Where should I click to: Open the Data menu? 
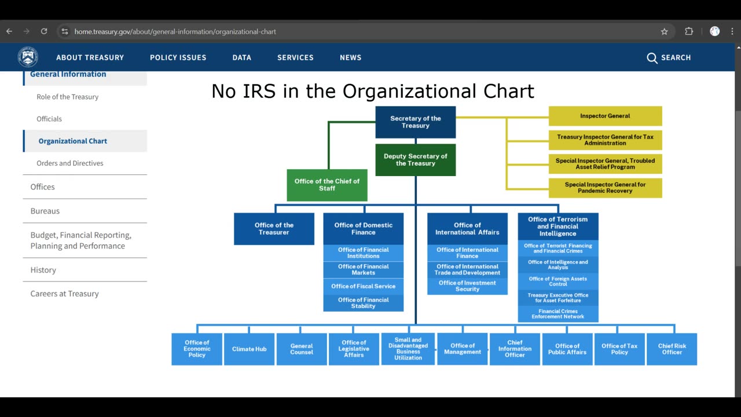pos(242,57)
